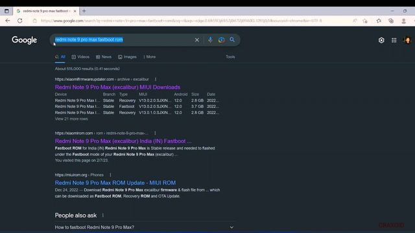
Task: Click the browser address bar URL
Action: 182,21
